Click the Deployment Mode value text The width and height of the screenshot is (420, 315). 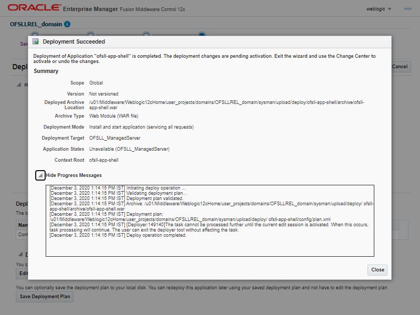click(141, 127)
